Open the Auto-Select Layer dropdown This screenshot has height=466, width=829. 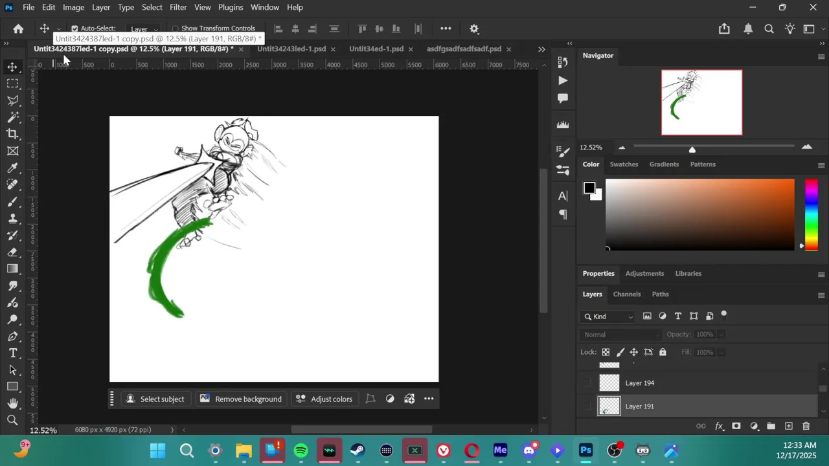click(x=144, y=29)
